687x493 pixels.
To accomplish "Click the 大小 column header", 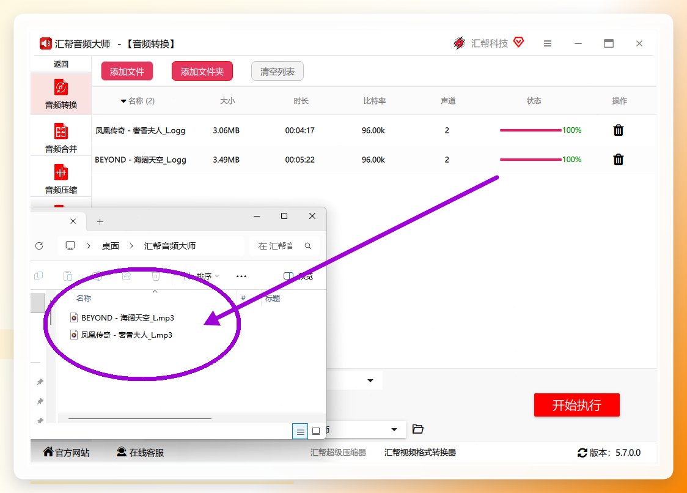I will [227, 101].
